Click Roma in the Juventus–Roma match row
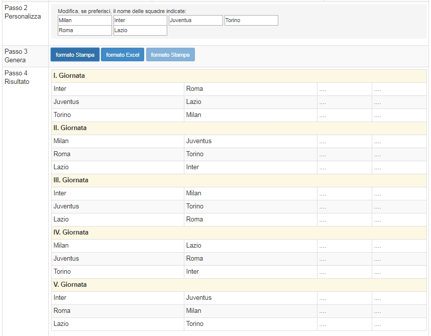The width and height of the screenshot is (431, 336). [194, 259]
